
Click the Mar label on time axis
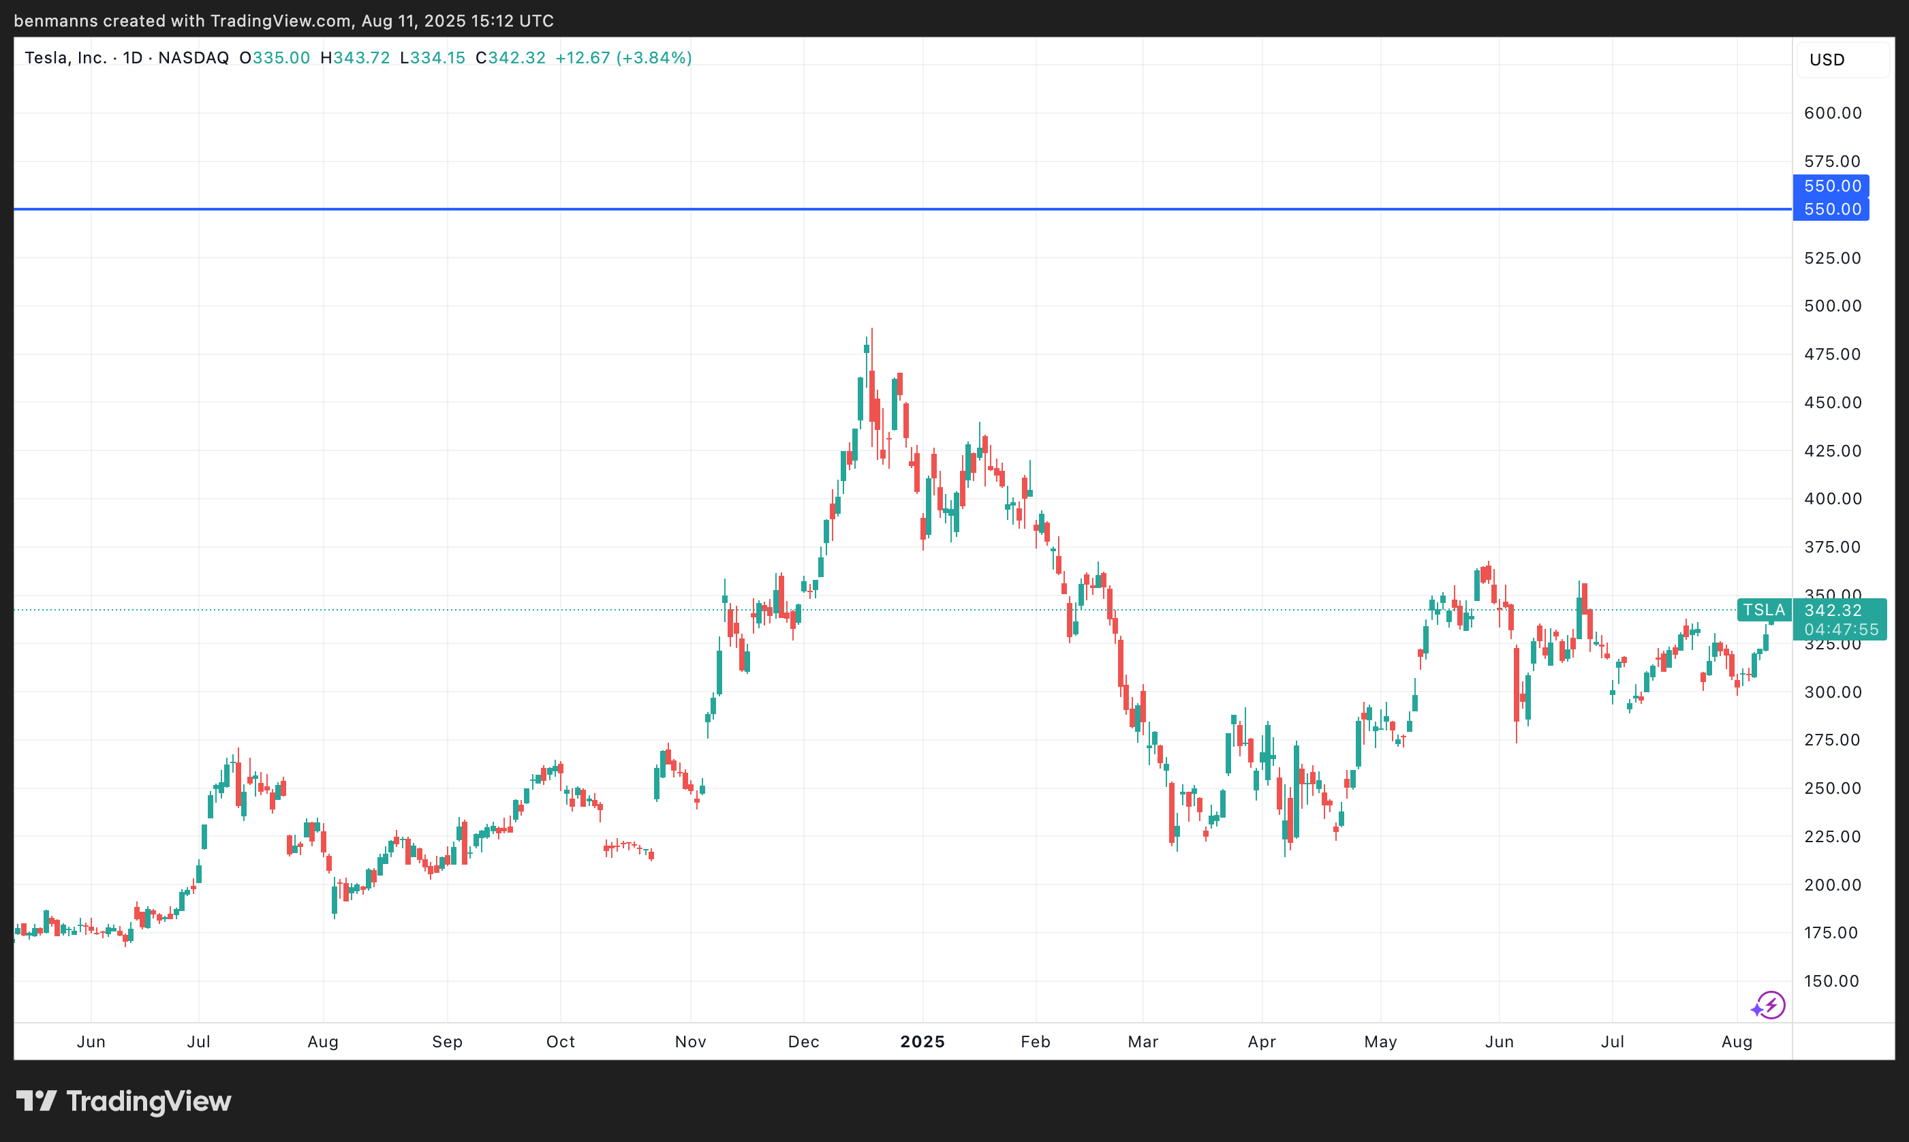[1143, 1042]
